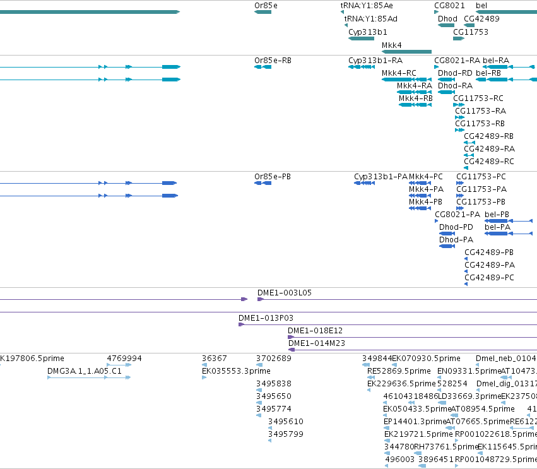Click the Mkk4-RA transcript label
The height and width of the screenshot is (469, 537).
point(415,86)
